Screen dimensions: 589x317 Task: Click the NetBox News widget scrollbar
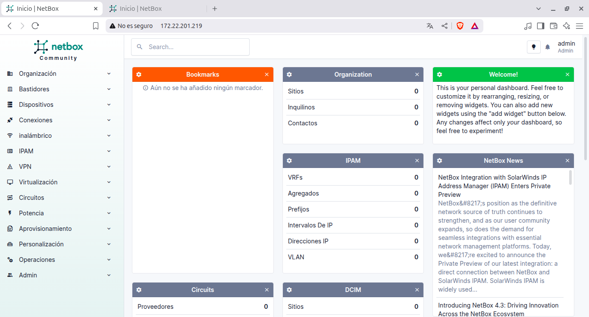coord(570,177)
